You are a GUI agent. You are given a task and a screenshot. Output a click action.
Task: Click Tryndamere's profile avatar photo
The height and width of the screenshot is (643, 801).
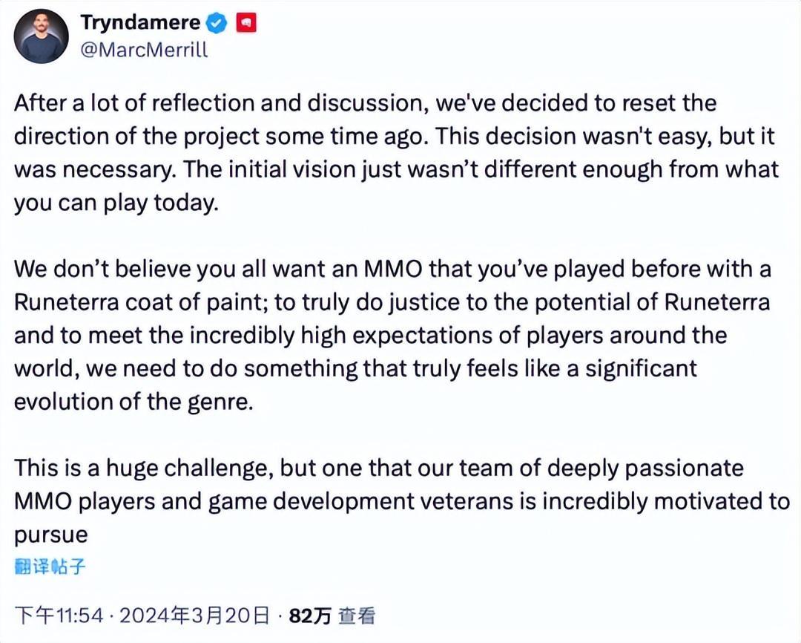[x=42, y=36]
